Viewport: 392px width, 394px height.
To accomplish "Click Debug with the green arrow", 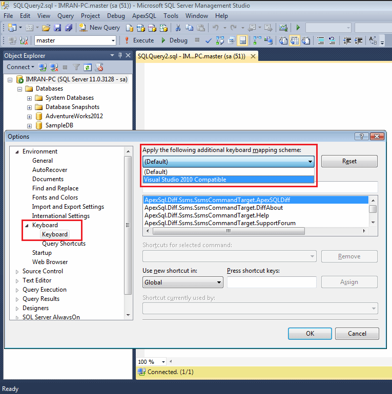I will click(x=174, y=40).
